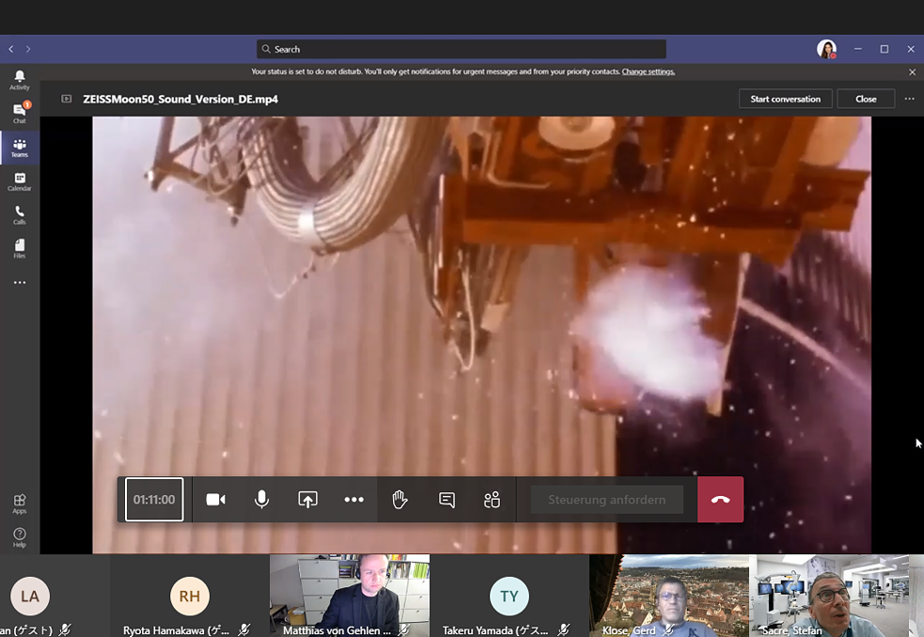Image resolution: width=924 pixels, height=637 pixels.
Task: Open the Calendar view
Action: [x=20, y=181]
